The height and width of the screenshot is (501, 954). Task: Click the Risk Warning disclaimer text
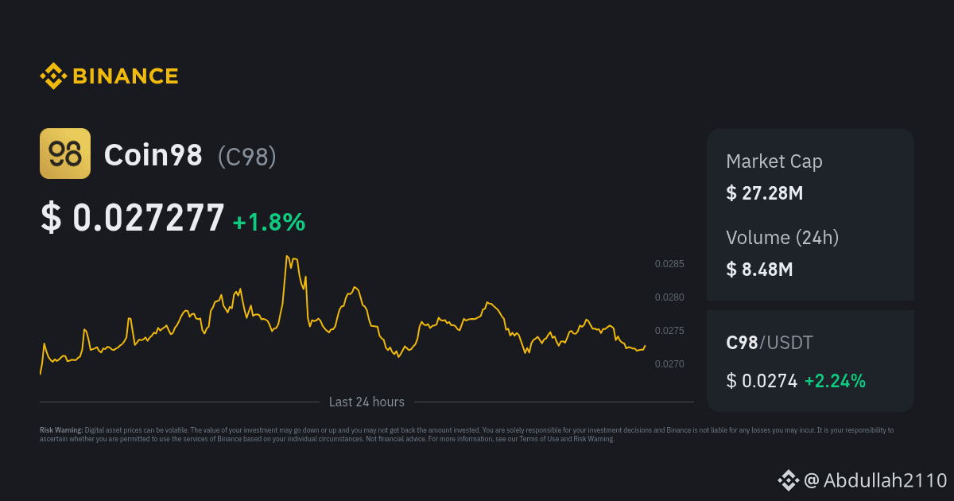467,434
